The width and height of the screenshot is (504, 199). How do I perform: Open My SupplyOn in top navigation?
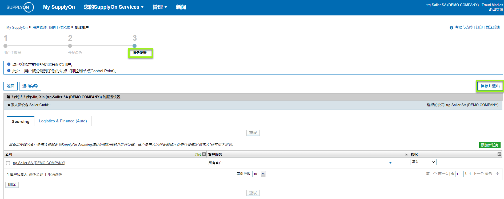click(59, 7)
